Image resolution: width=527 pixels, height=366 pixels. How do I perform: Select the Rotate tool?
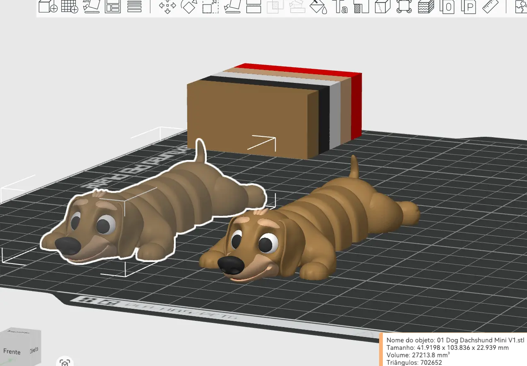189,7
